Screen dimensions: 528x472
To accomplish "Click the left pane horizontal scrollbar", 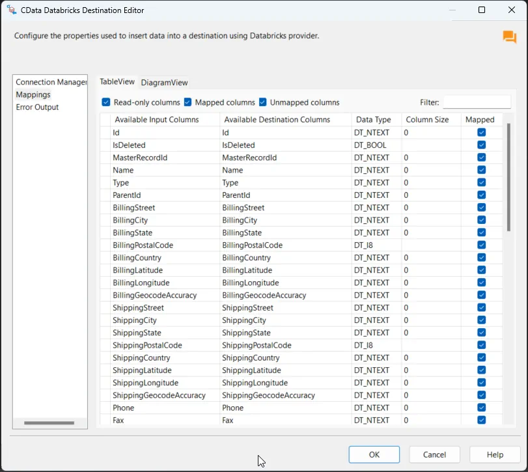I will (49, 423).
